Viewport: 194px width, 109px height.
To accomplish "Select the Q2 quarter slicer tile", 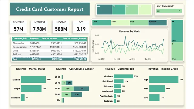I will [132, 9].
